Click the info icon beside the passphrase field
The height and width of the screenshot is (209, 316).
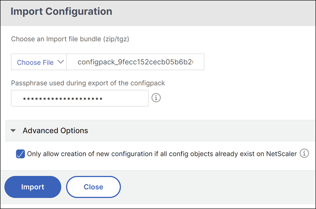coord(156,98)
